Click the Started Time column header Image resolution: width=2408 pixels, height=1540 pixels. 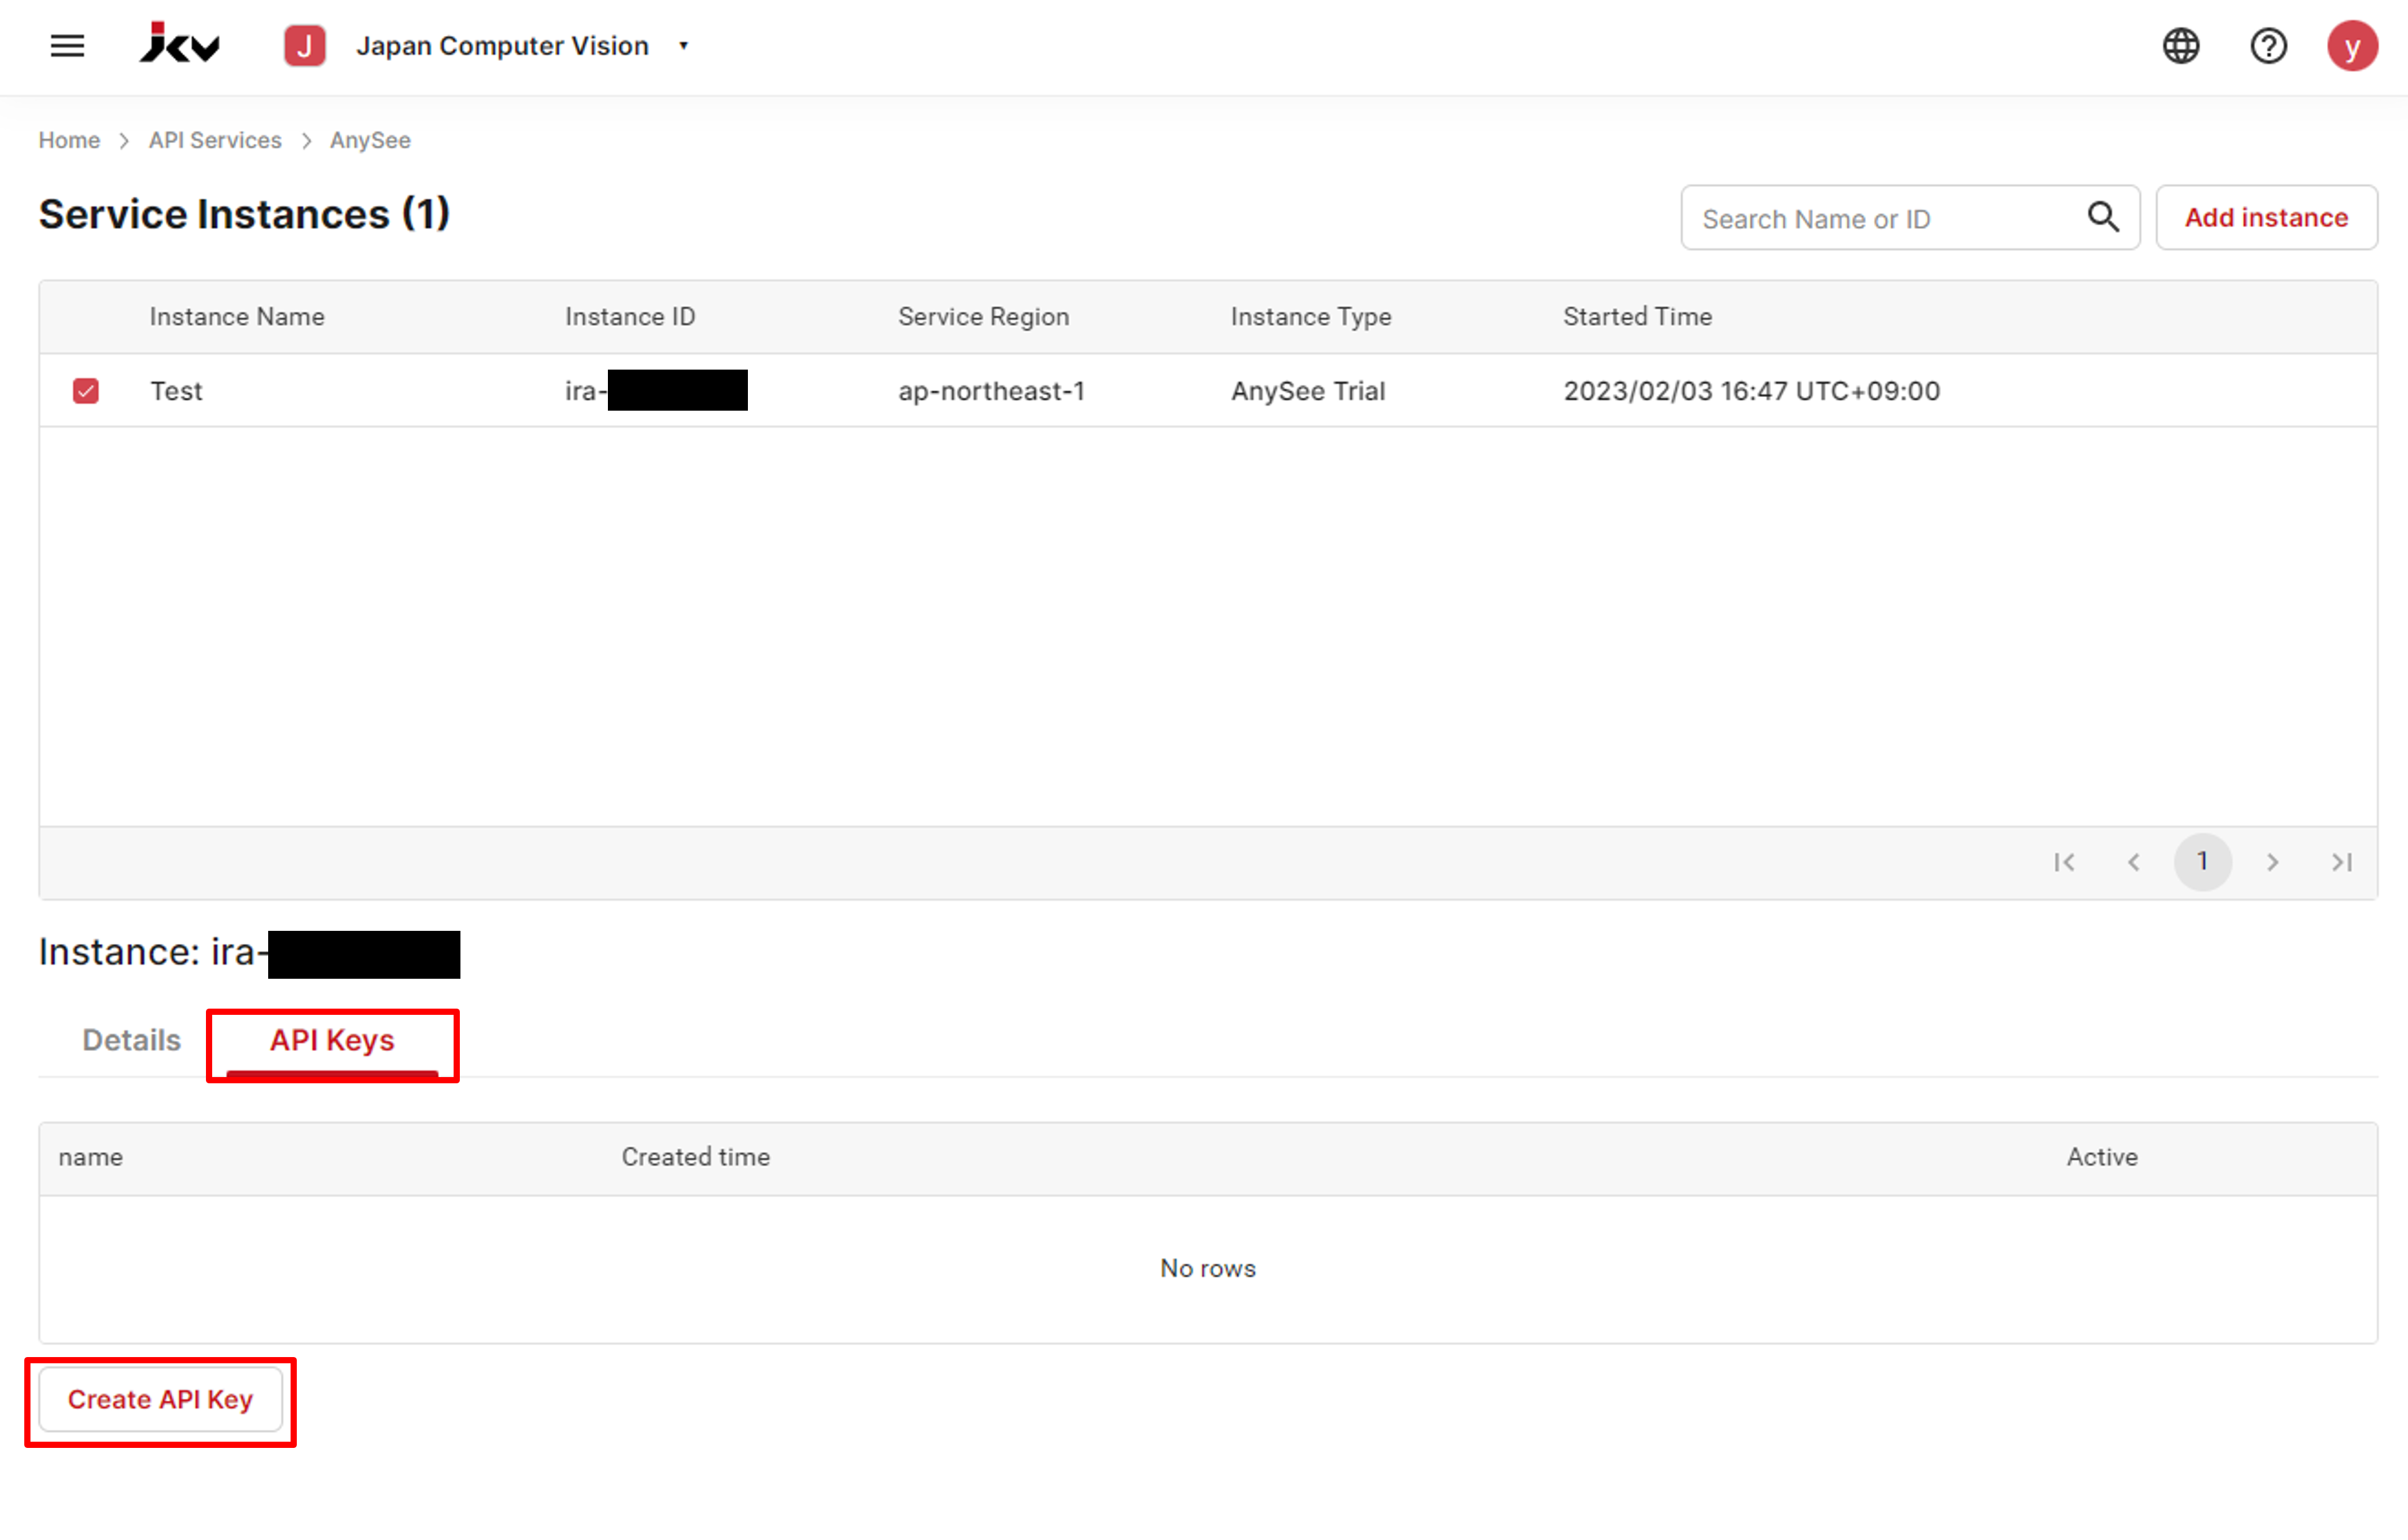click(1637, 317)
